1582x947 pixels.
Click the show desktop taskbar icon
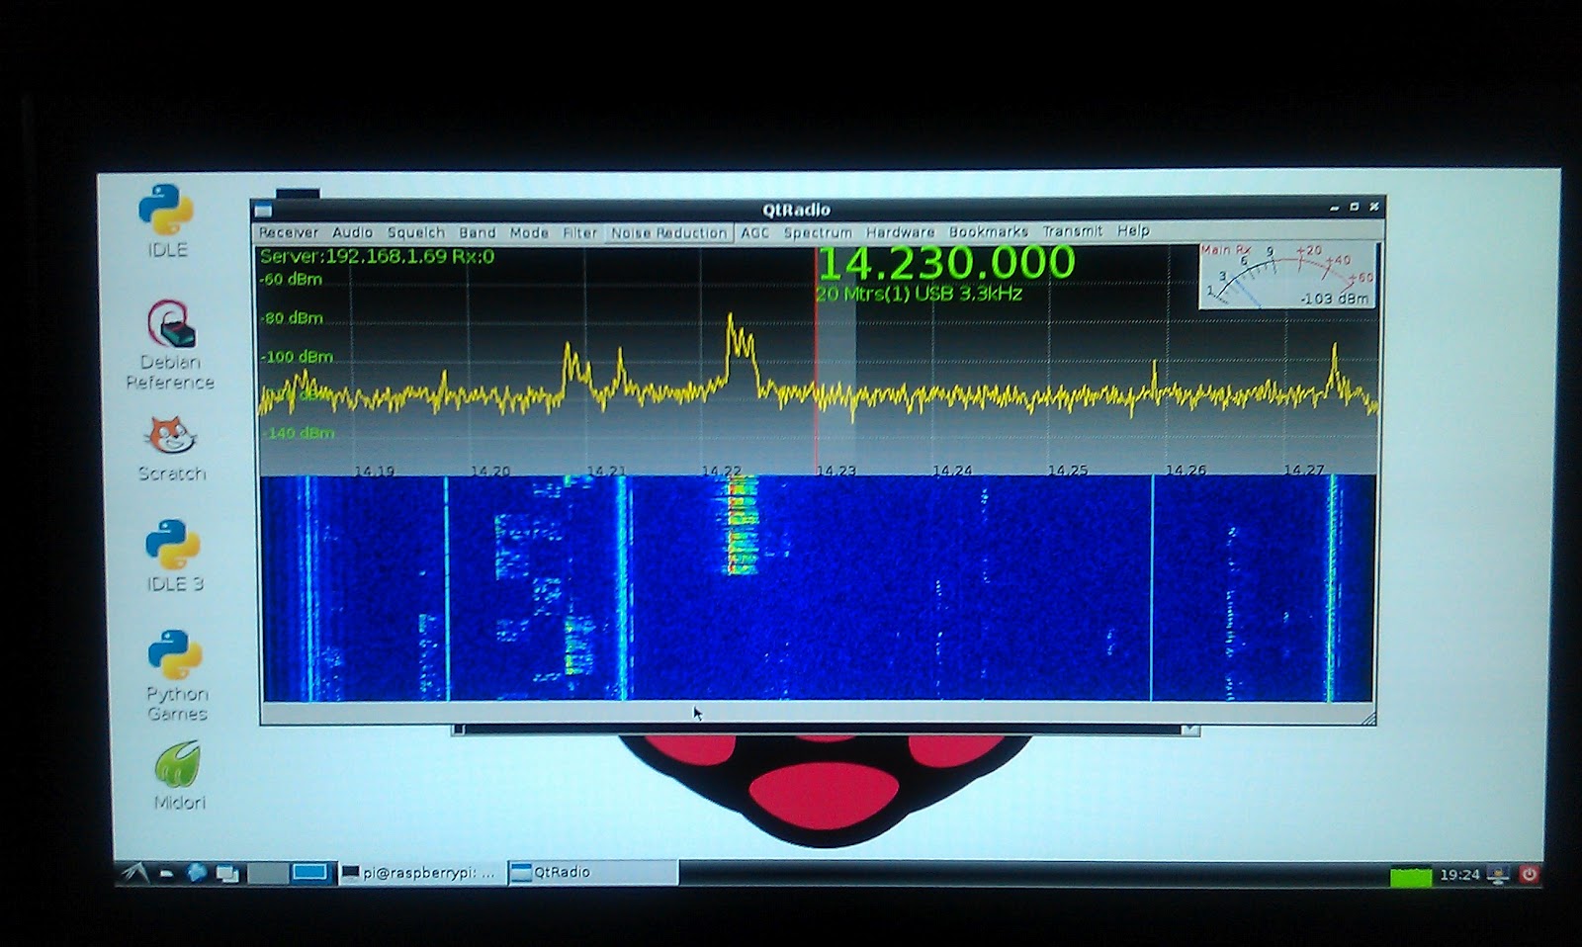tap(227, 873)
